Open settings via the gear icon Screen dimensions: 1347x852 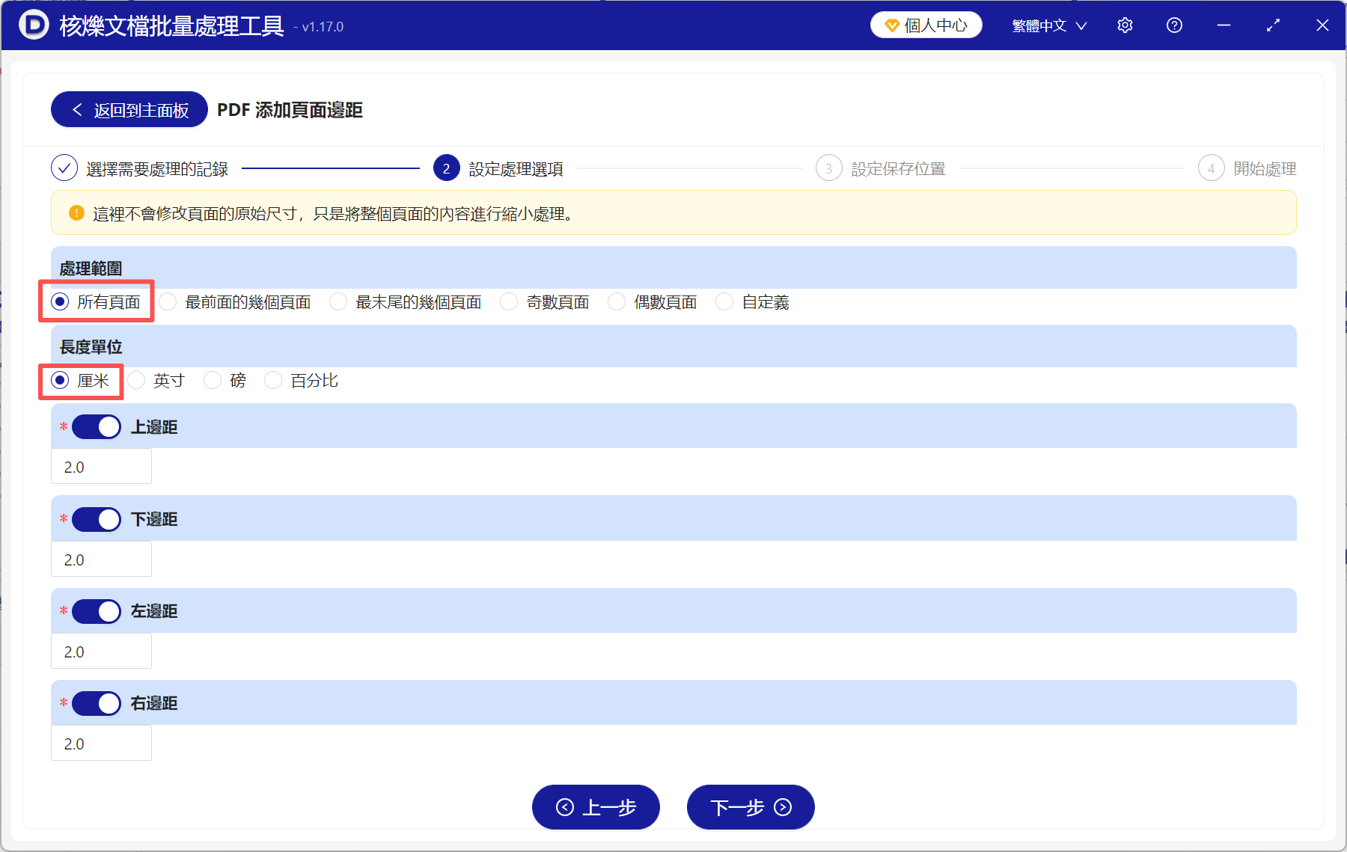point(1125,25)
